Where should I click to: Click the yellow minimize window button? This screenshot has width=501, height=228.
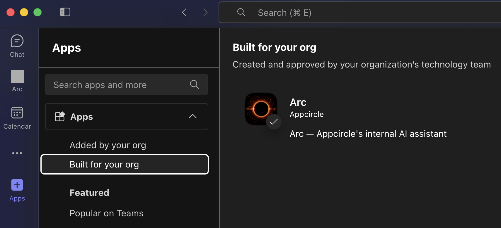(24, 12)
